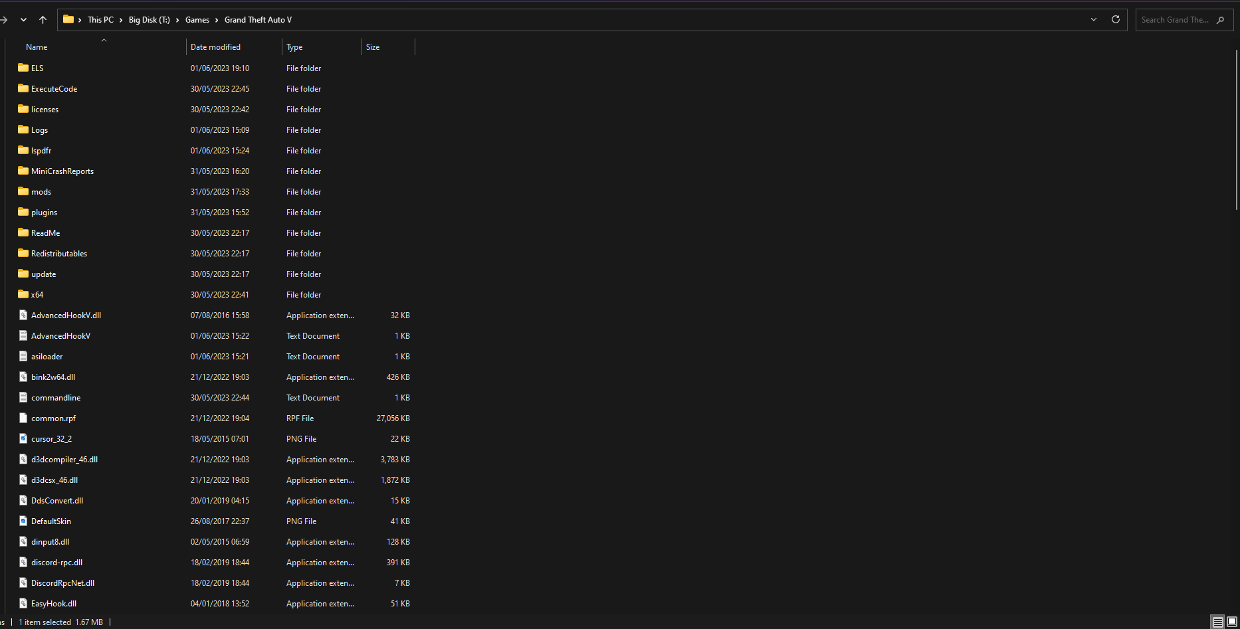
Task: Select the licenses folder icon
Action: point(23,109)
